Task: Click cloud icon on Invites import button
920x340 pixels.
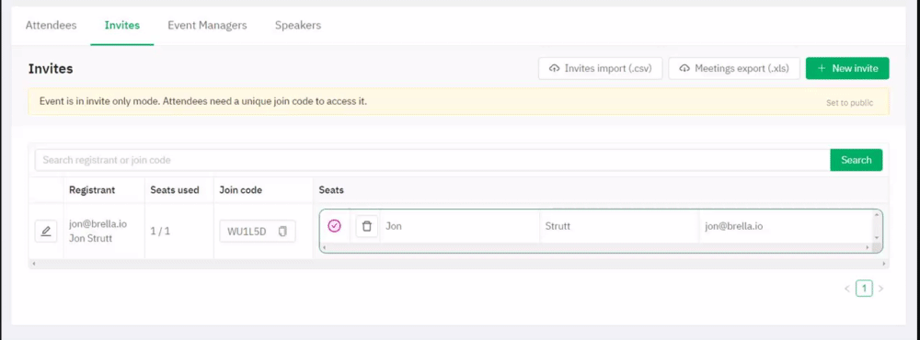Action: click(554, 69)
